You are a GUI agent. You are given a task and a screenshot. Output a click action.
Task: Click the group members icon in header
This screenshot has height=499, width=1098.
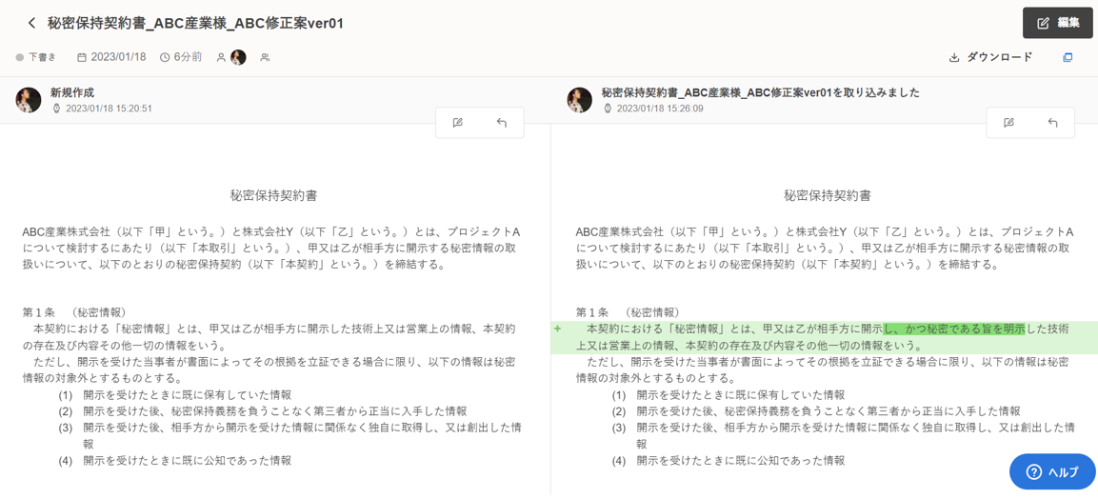(265, 57)
